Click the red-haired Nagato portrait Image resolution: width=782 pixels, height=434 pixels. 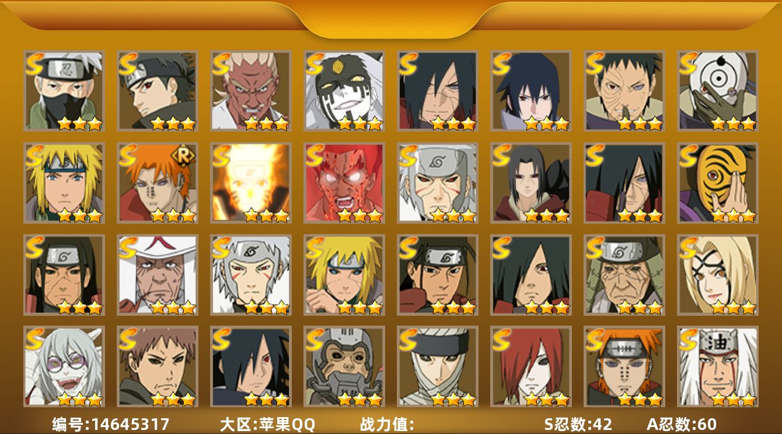[x=530, y=366]
